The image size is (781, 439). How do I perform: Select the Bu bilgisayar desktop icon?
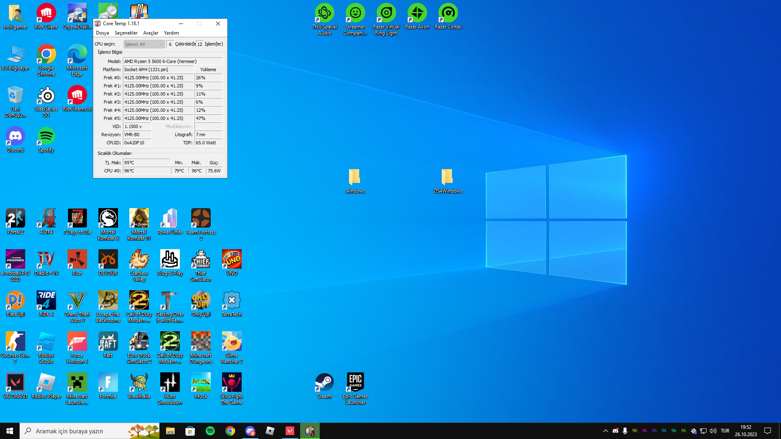coord(15,58)
